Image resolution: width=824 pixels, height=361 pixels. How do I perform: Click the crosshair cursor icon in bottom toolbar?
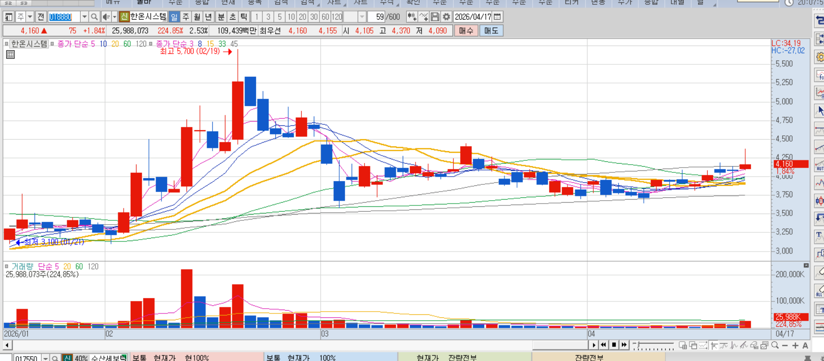click(x=713, y=346)
